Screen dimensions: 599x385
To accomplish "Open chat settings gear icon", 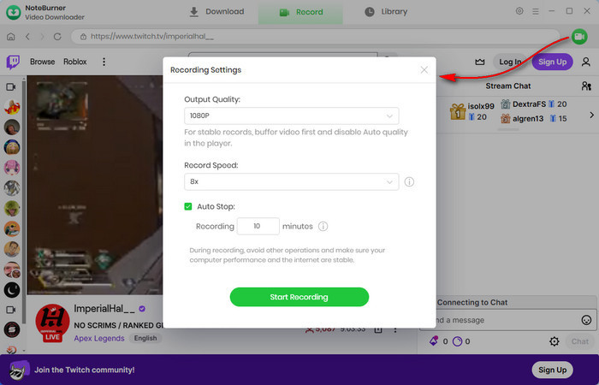I will click(x=554, y=341).
